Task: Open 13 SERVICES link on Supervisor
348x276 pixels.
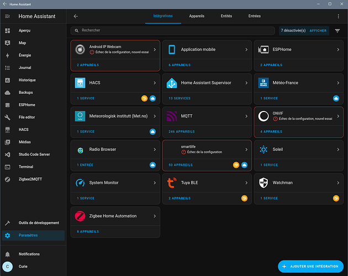Action: (x=180, y=98)
